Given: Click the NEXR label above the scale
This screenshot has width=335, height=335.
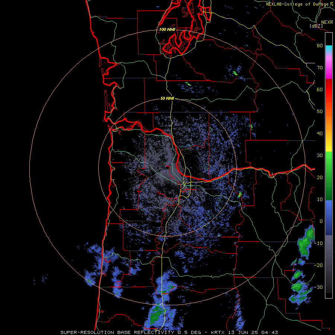Looking at the screenshot, I should click(327, 22).
